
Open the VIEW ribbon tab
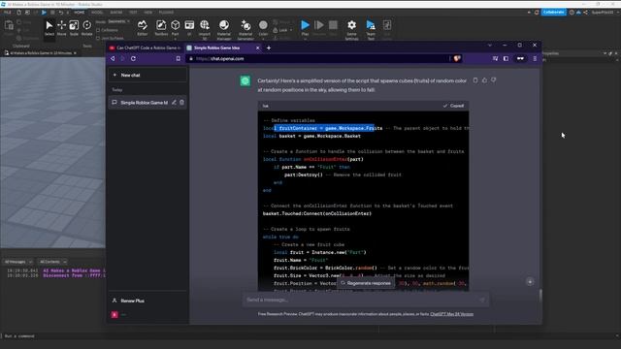tap(148, 13)
